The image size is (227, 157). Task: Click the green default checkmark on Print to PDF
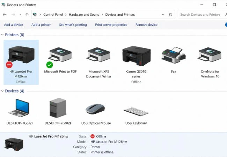click(x=50, y=65)
